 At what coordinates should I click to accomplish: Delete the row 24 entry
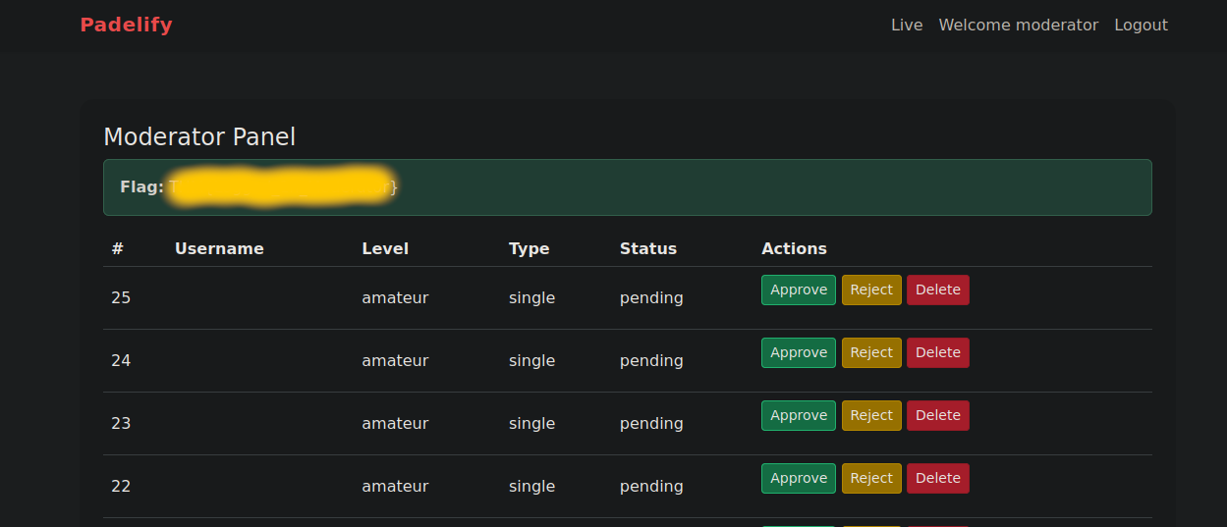[937, 353]
